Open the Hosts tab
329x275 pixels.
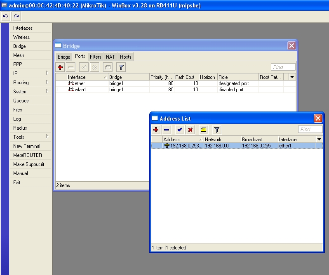(125, 57)
